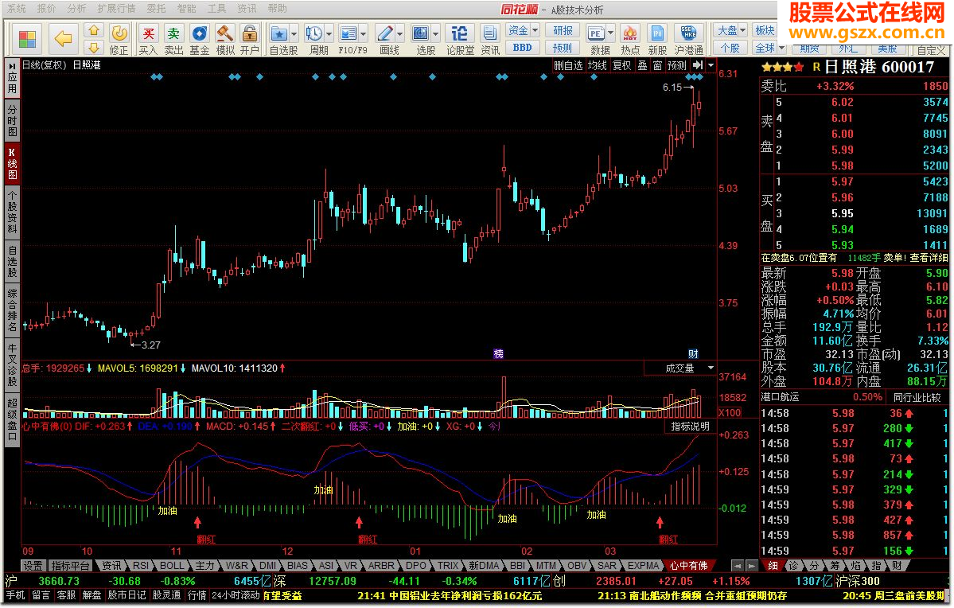Image resolution: width=954 pixels, height=608 pixels.
Task: Open the 成交量 indicator dropdown
Action: click(711, 368)
